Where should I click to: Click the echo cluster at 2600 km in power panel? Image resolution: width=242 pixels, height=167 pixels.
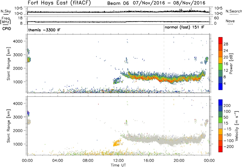click(29, 59)
